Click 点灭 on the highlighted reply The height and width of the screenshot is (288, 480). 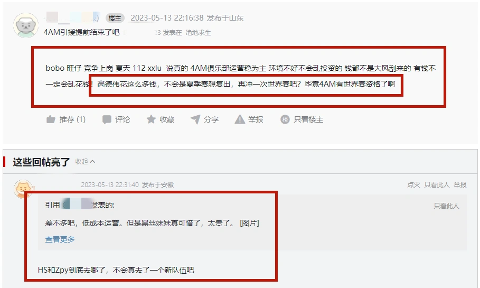(413, 184)
